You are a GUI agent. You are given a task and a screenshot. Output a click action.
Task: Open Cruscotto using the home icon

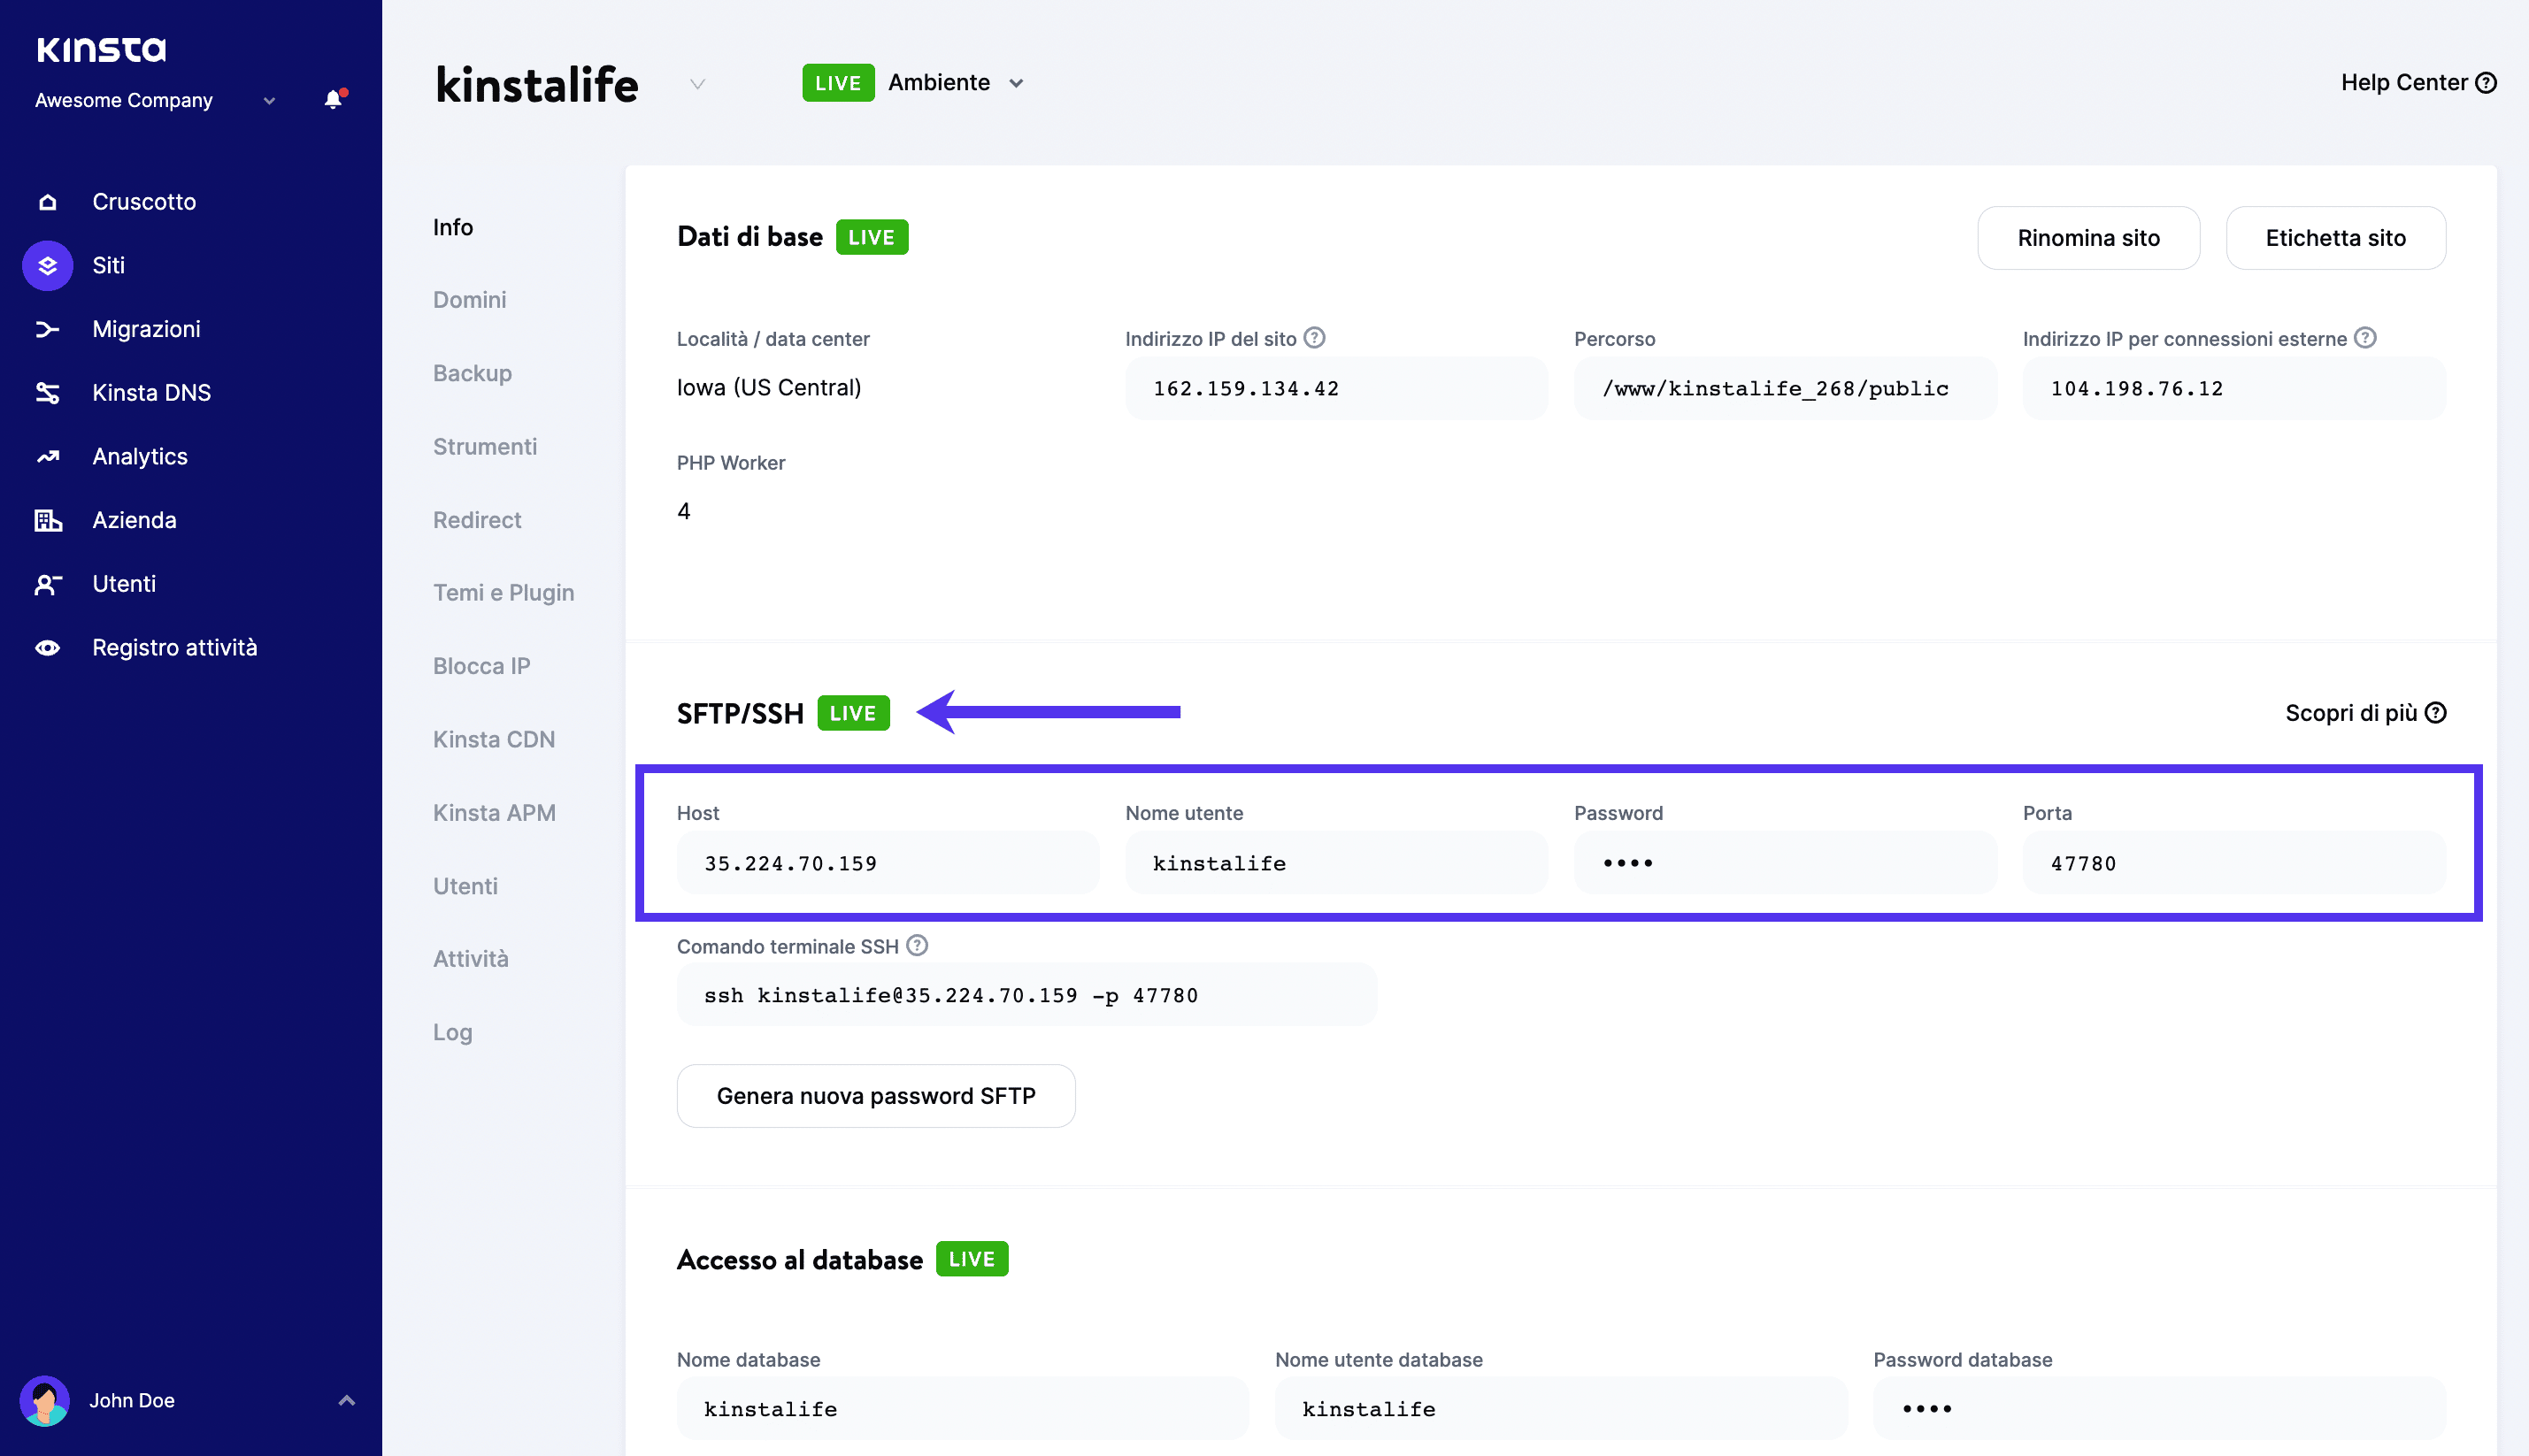click(47, 201)
